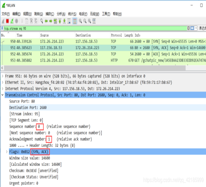Viewport: 206px width, 187px height.
Task: Reload the capture file
Action: [36, 21]
